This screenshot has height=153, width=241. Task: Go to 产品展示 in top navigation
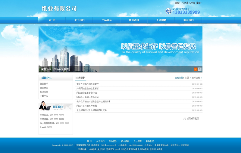pos(107,20)
